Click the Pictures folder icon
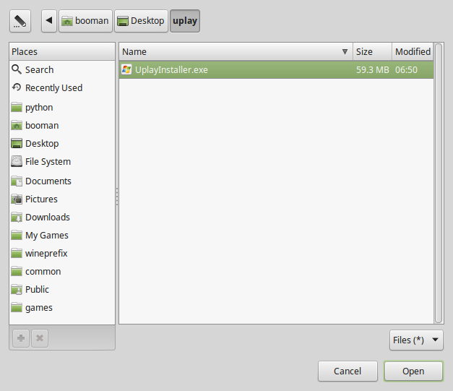This screenshot has width=453, height=391. (17, 199)
